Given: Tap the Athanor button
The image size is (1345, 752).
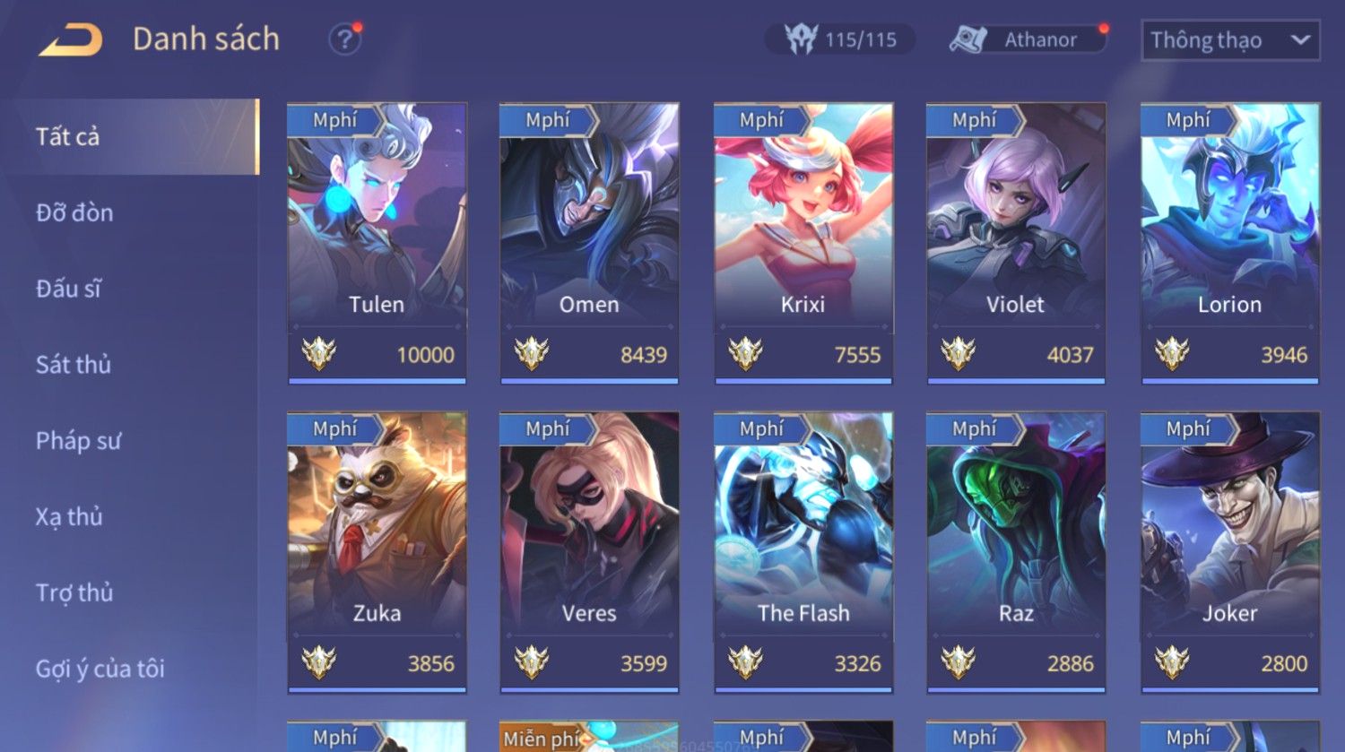Looking at the screenshot, I should 1028,39.
